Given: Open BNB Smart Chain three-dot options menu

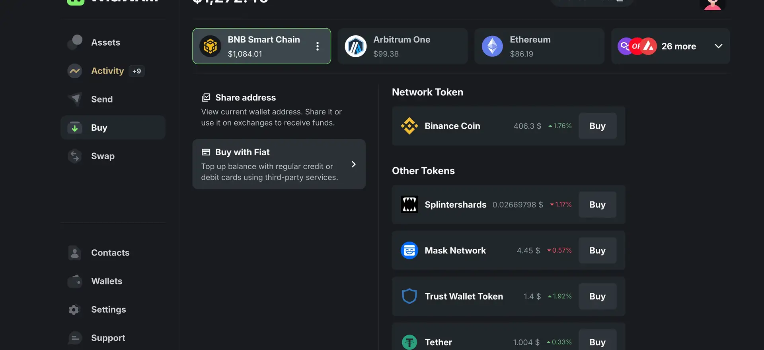Looking at the screenshot, I should pyautogui.click(x=317, y=46).
